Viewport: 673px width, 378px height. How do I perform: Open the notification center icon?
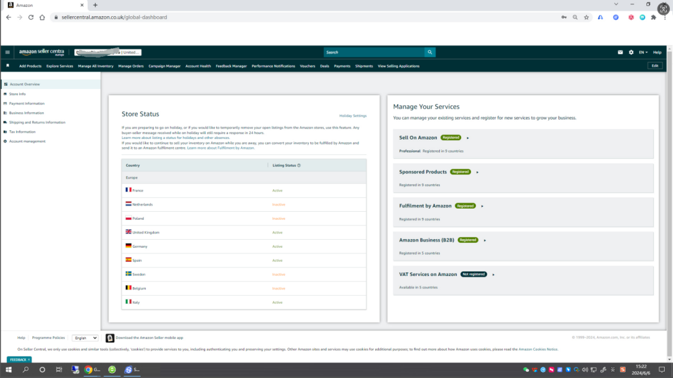click(x=661, y=369)
